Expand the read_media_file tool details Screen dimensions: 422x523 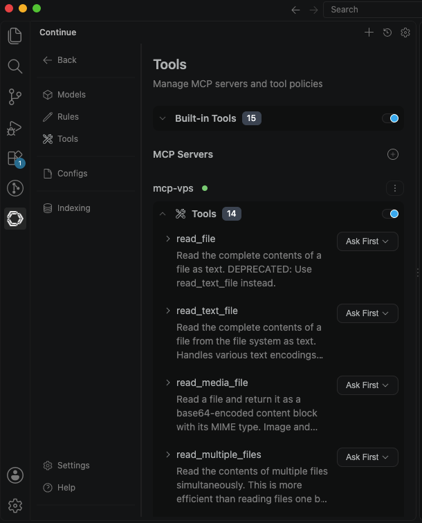click(168, 383)
